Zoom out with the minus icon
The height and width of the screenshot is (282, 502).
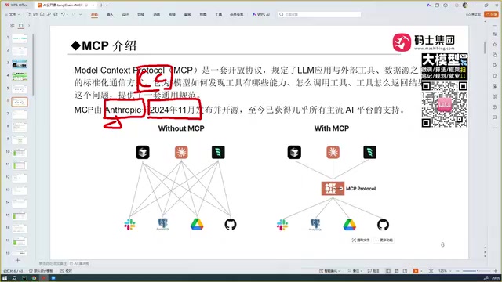coord(457,271)
